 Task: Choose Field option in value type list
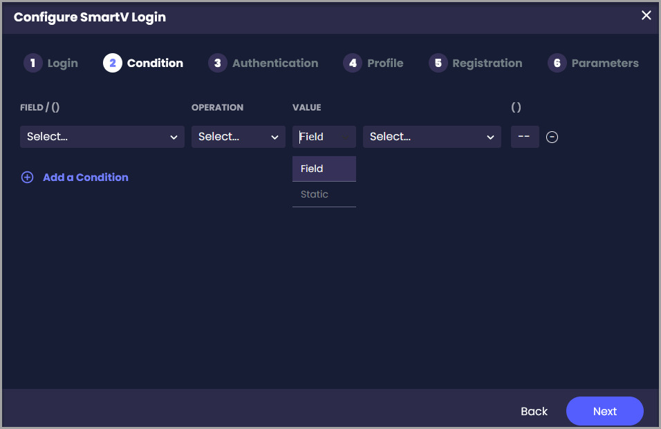tap(324, 169)
